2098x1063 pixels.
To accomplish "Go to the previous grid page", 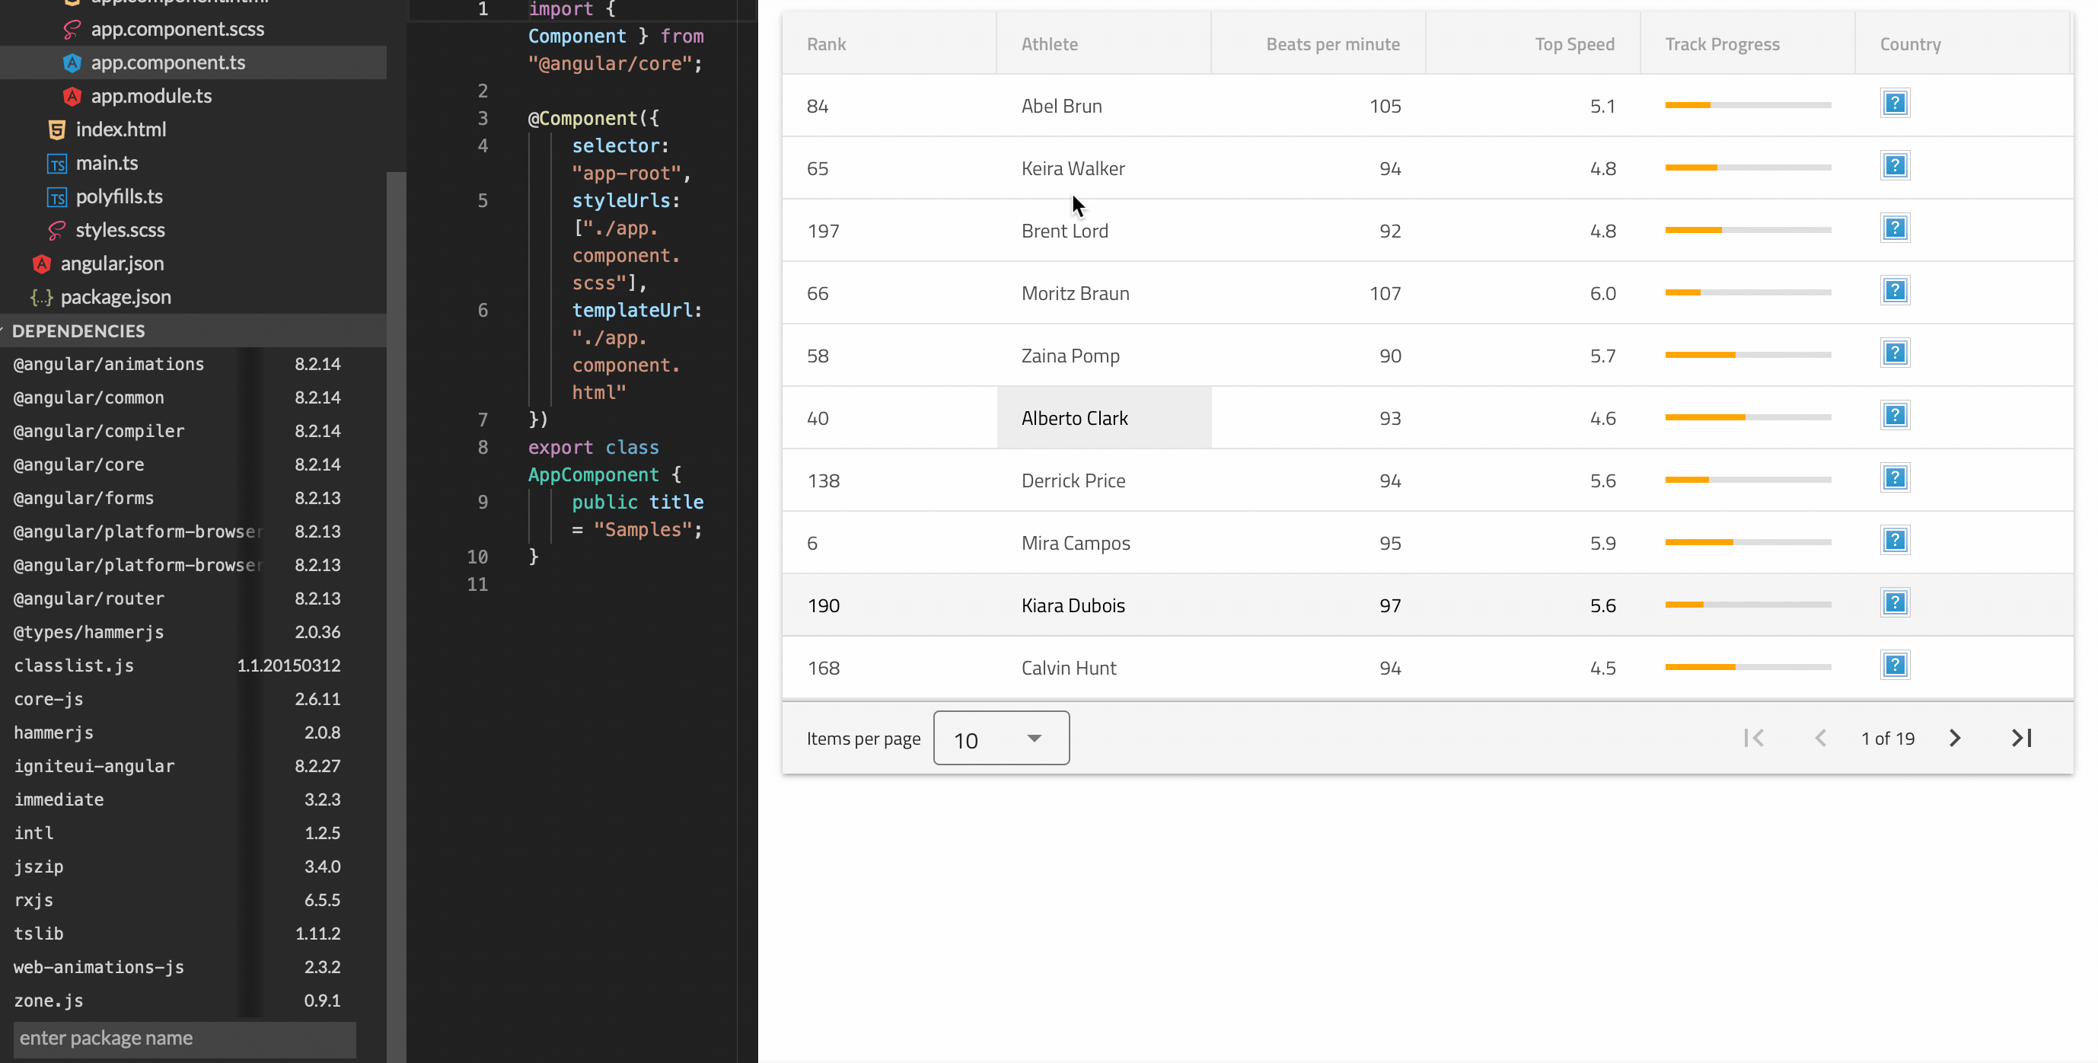I will pos(1820,738).
